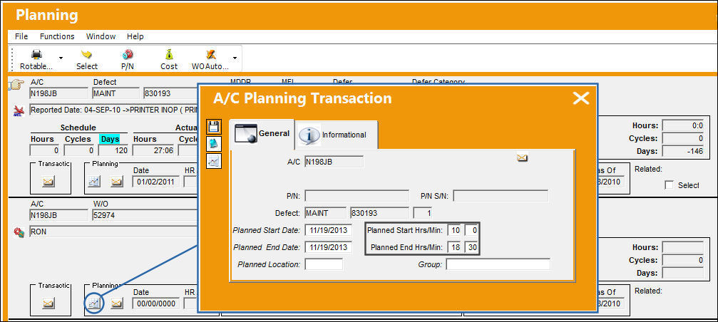The width and height of the screenshot is (718, 322).
Task: Click the WO Auto toolbar icon
Action: click(210, 54)
